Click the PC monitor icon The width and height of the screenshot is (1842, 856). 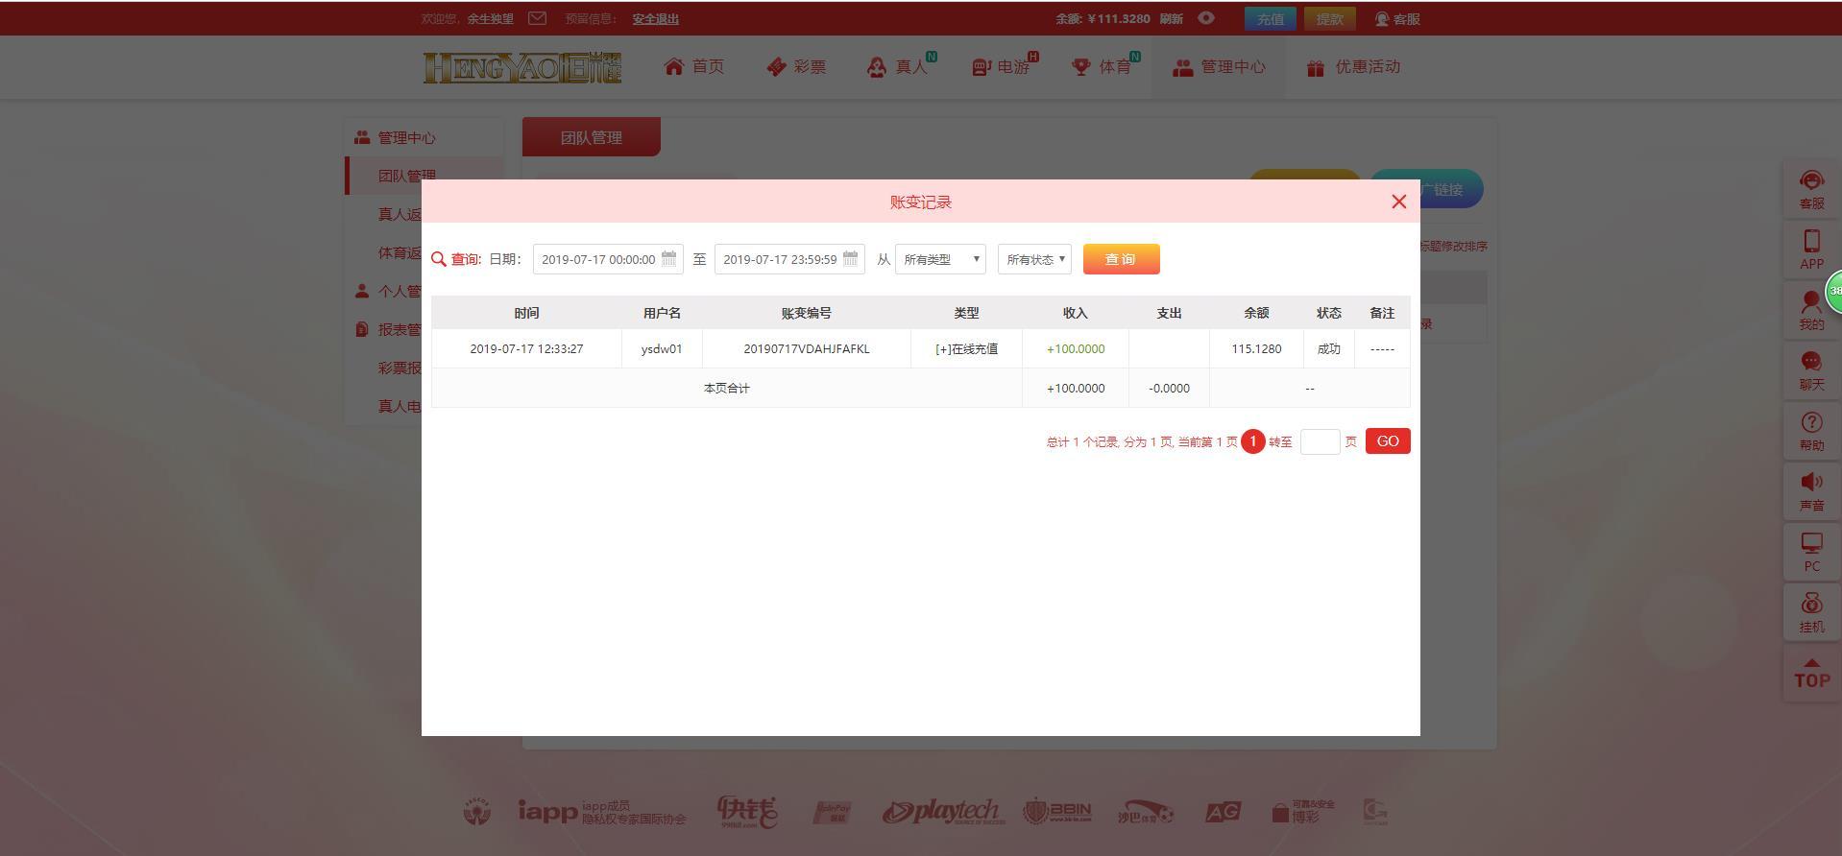pos(1811,552)
